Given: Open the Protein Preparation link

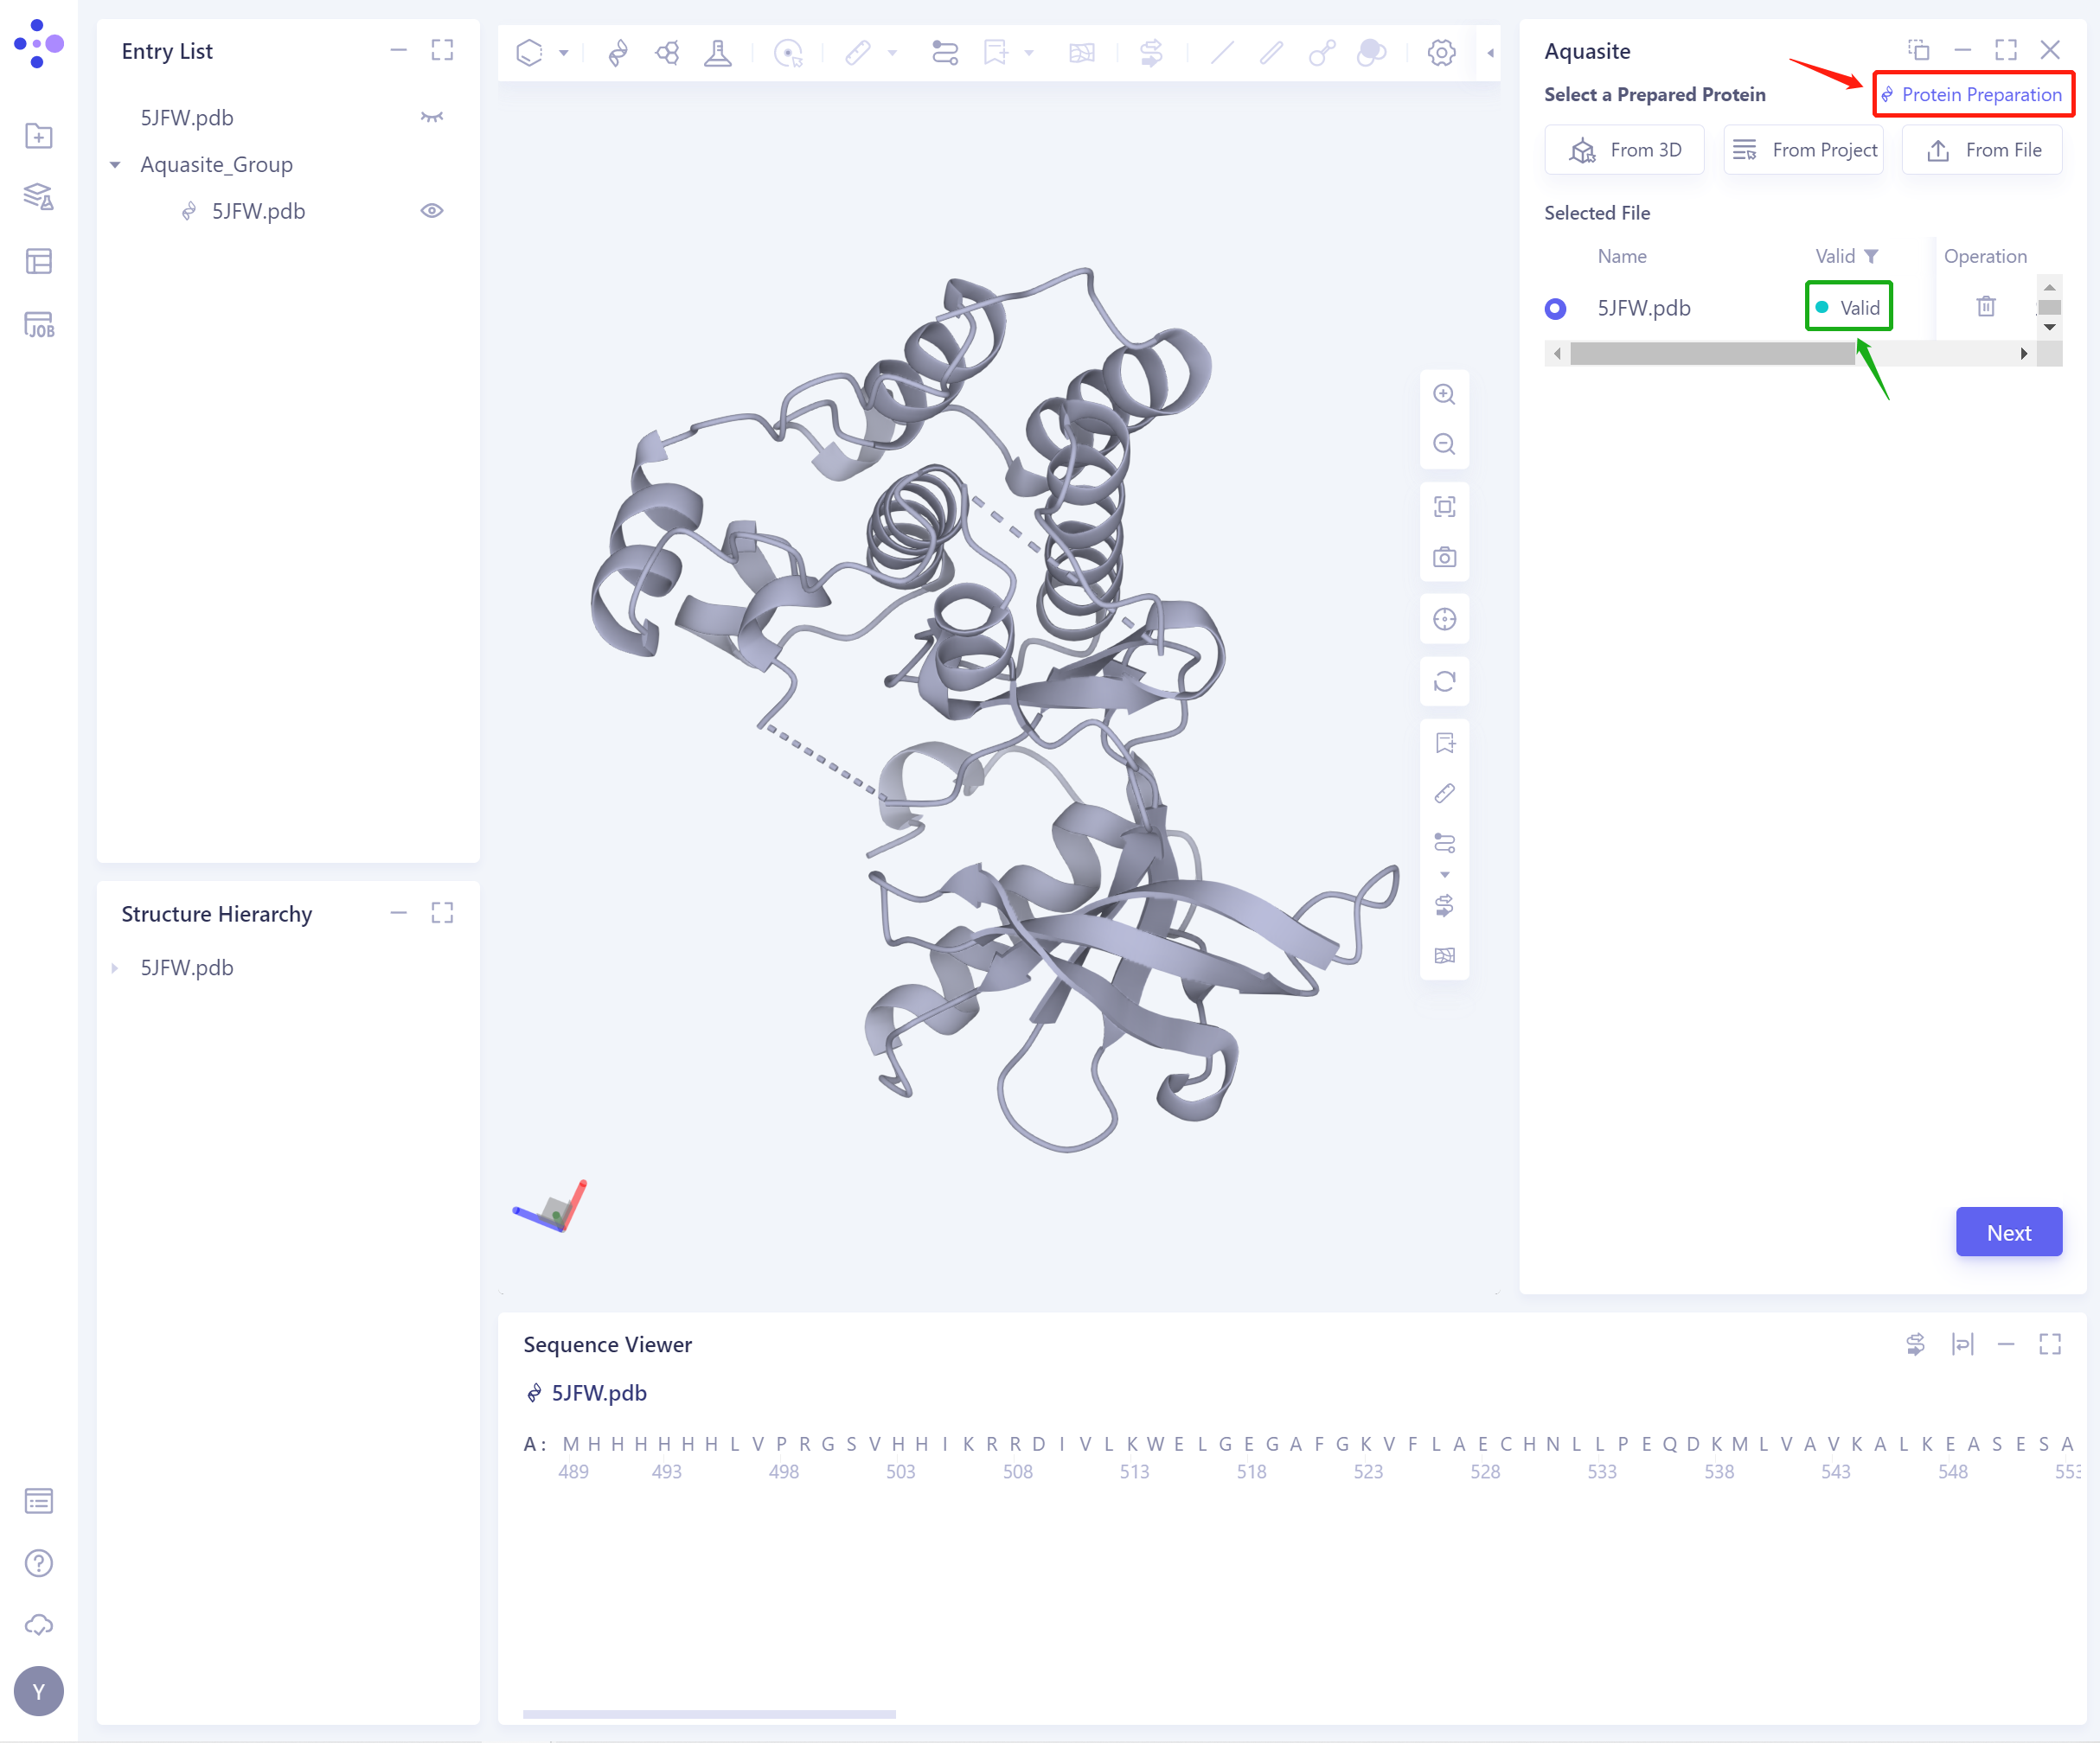Looking at the screenshot, I should point(1972,95).
